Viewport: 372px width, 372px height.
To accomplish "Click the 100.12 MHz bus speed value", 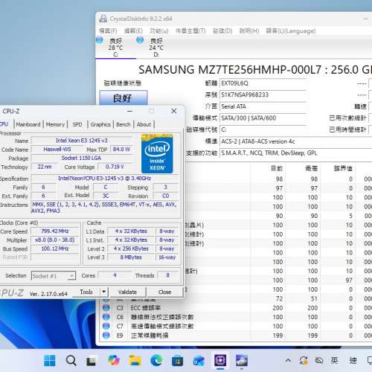I will coord(55,248).
